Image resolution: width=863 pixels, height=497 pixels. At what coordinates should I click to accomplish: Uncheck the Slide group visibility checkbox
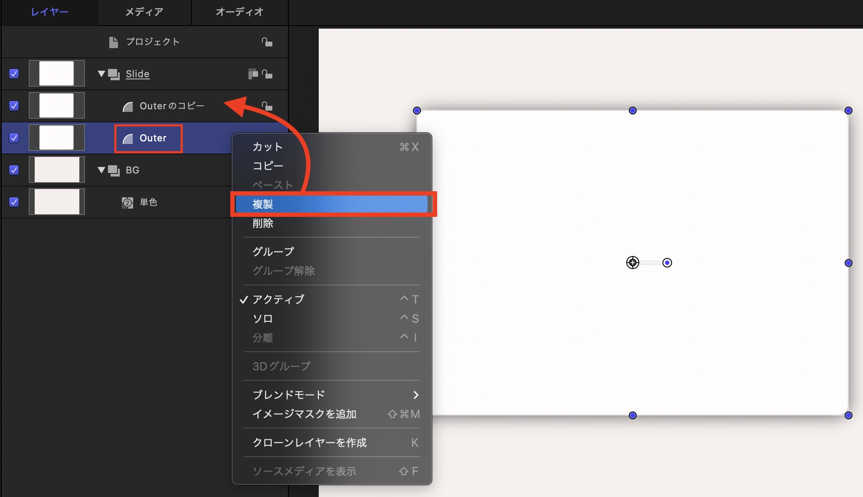coord(14,74)
